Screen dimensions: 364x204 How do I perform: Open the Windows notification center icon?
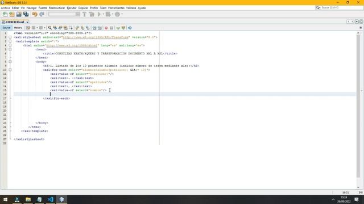(357, 199)
